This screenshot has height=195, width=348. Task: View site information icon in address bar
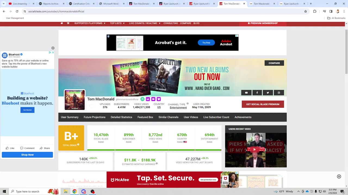click(25, 11)
